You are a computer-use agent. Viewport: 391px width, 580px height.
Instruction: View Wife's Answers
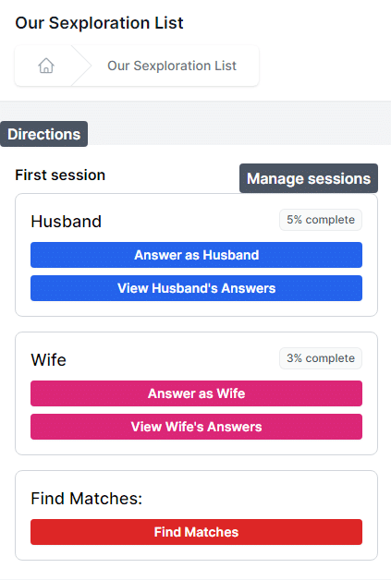(x=196, y=427)
